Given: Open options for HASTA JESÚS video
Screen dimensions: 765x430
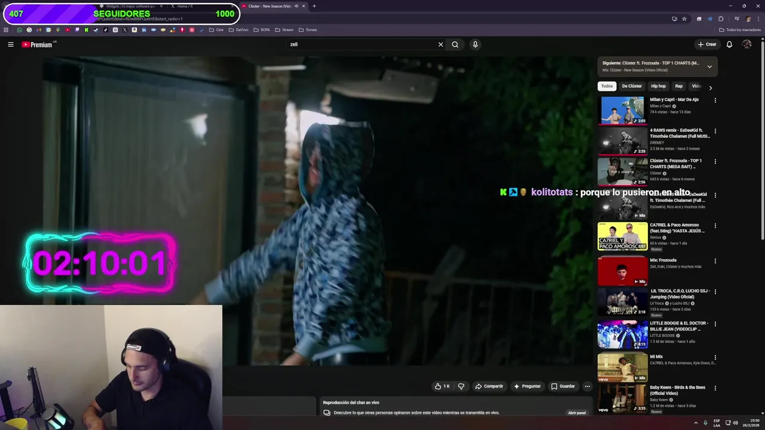Looking at the screenshot, I should click(x=715, y=226).
